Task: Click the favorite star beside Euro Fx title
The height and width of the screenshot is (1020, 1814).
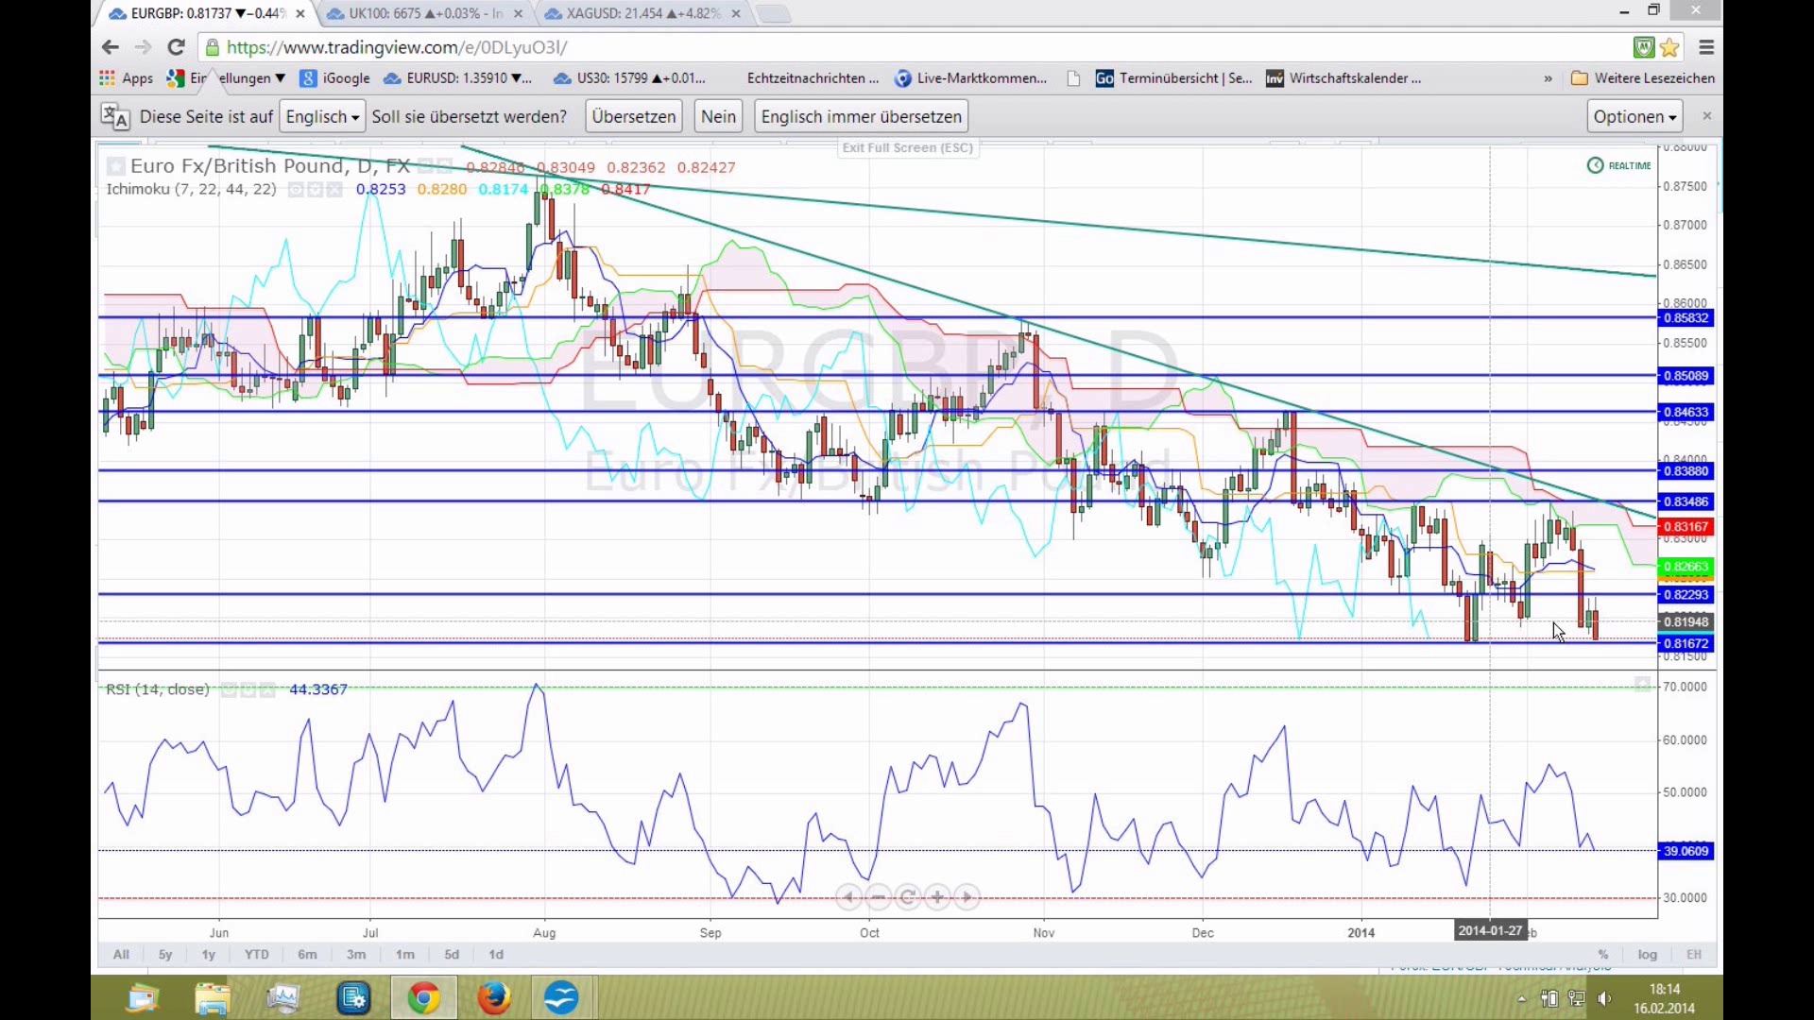Action: 115,166
